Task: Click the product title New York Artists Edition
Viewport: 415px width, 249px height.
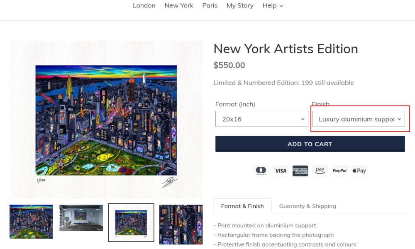Action: pyautogui.click(x=286, y=49)
